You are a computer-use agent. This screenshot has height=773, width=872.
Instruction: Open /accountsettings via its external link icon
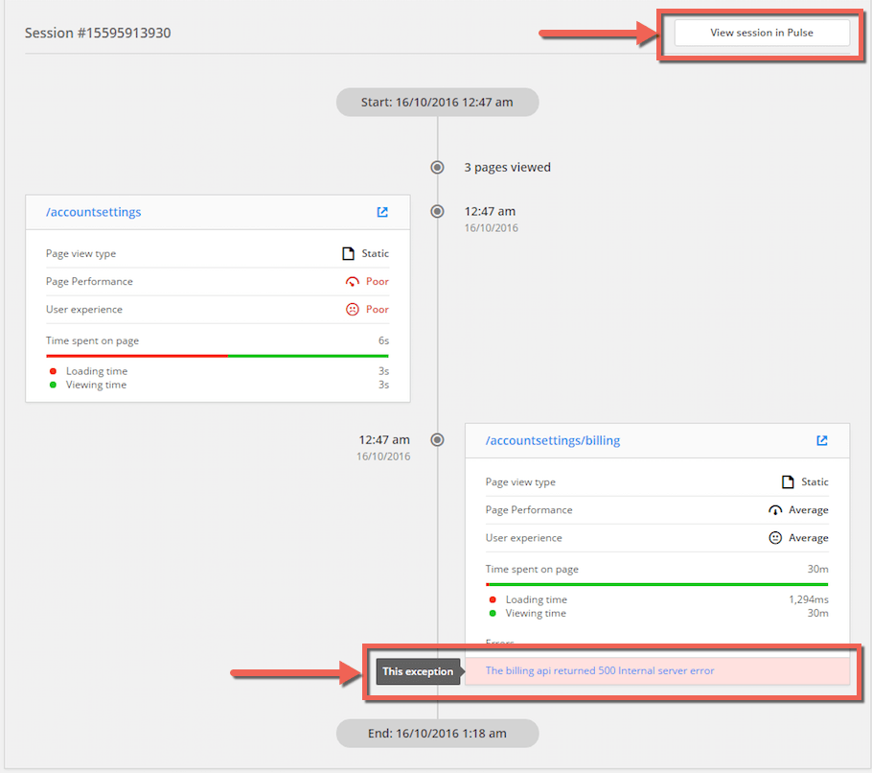pos(382,212)
